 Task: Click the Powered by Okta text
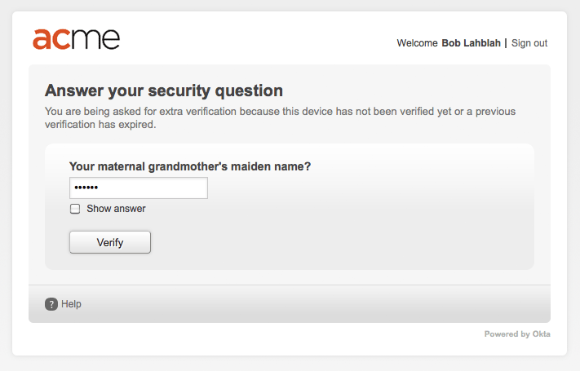517,333
